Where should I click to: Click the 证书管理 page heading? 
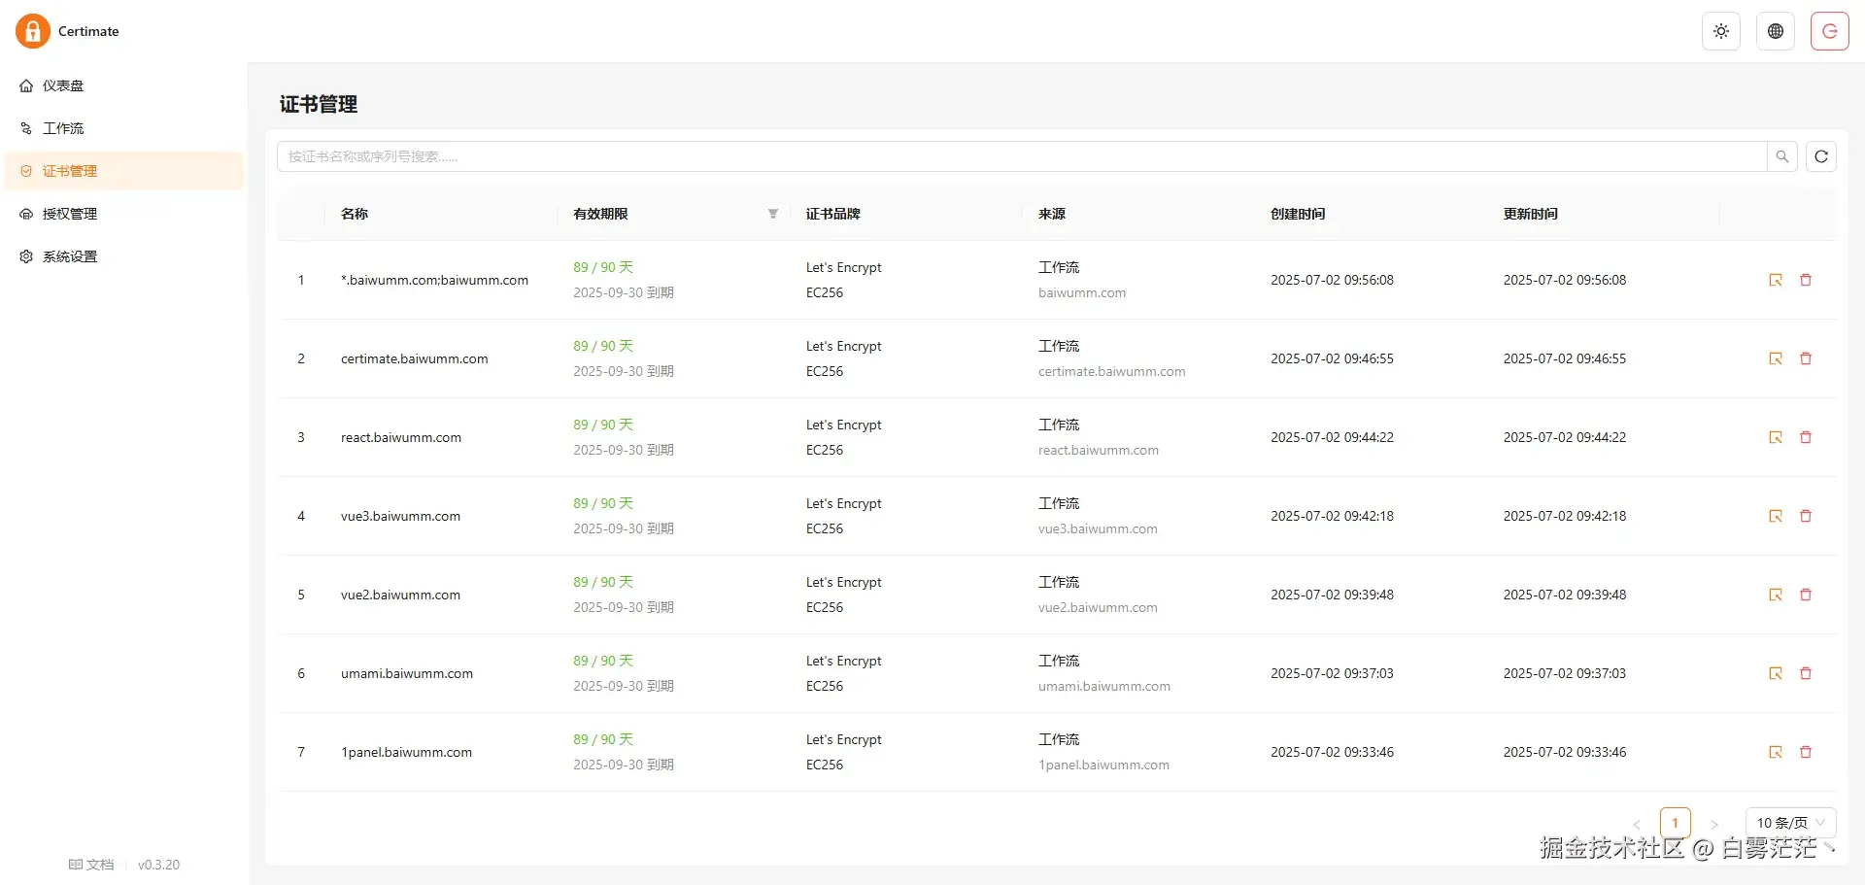click(319, 104)
